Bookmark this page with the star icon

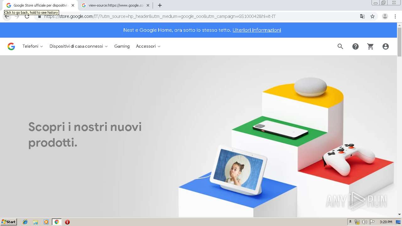coord(372,16)
